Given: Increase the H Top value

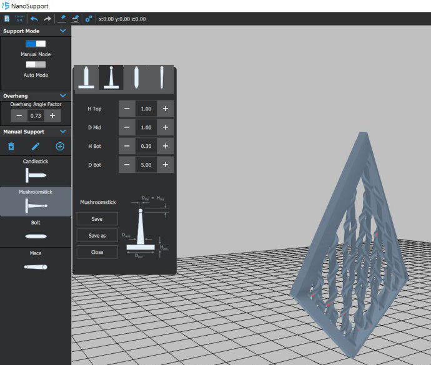Looking at the screenshot, I should click(x=166, y=109).
